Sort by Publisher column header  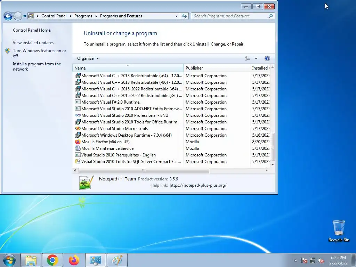click(217, 68)
